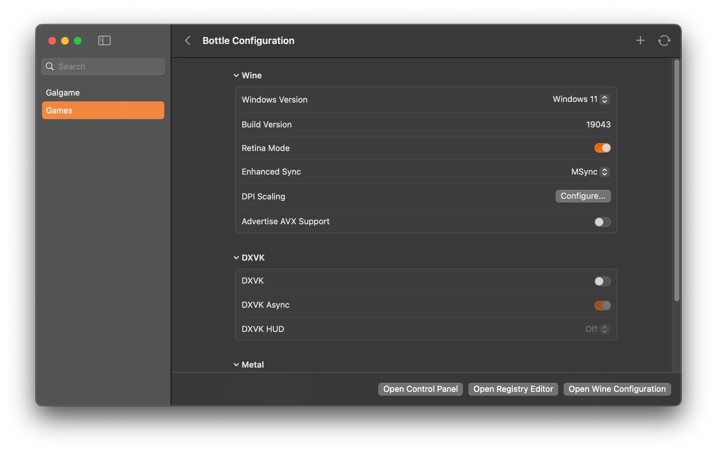Toggle the DXVK Async switch
Viewport: 717px width, 453px height.
click(602, 305)
